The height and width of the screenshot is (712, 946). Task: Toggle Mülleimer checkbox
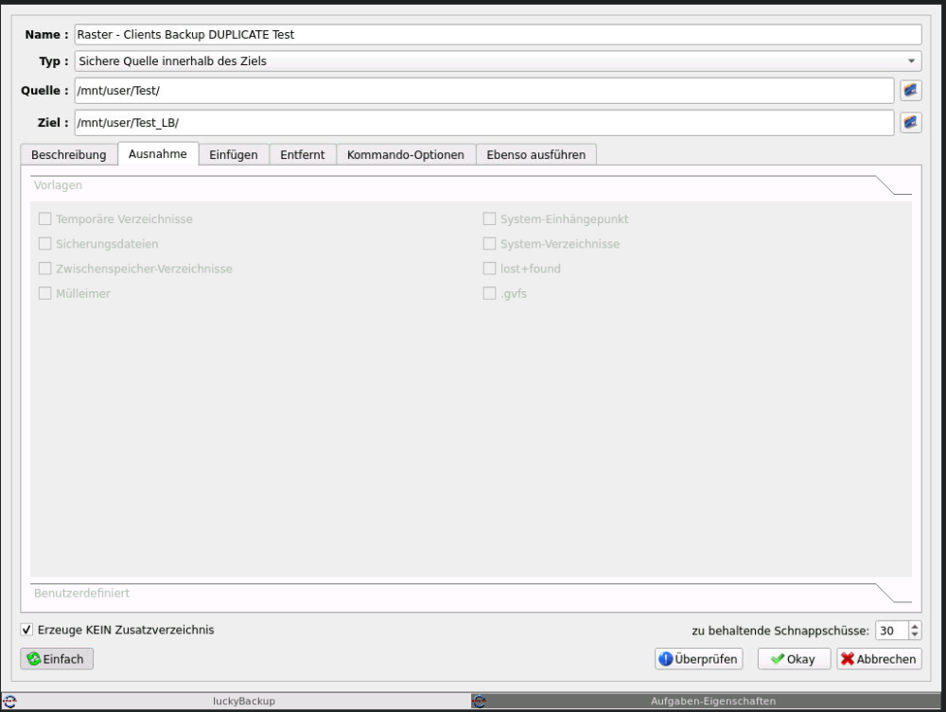[44, 294]
